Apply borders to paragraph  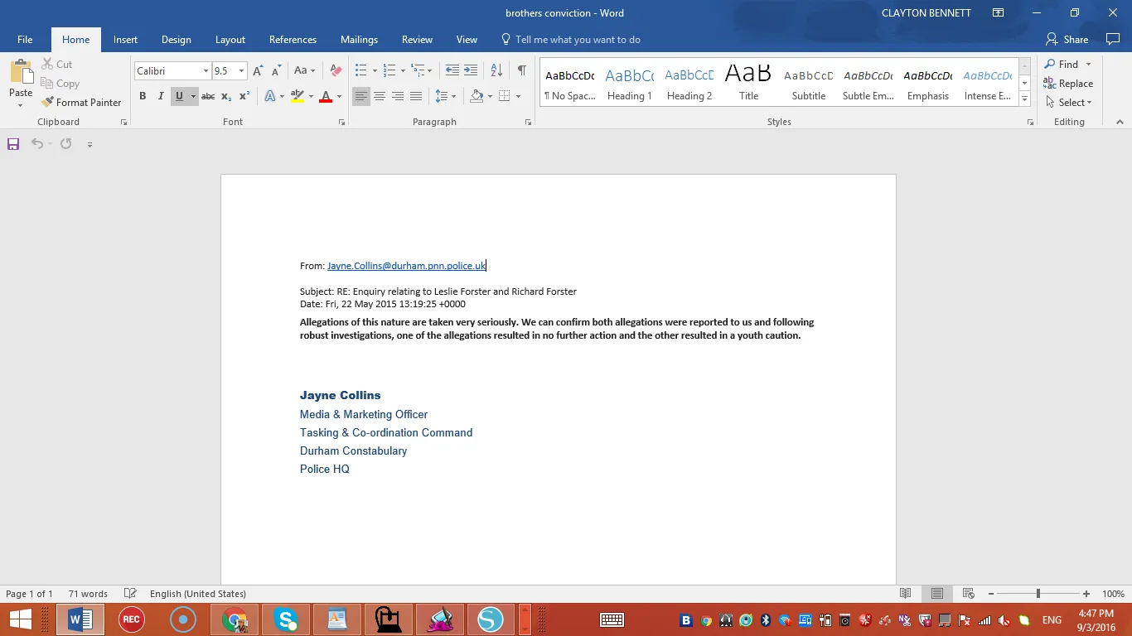coord(505,96)
